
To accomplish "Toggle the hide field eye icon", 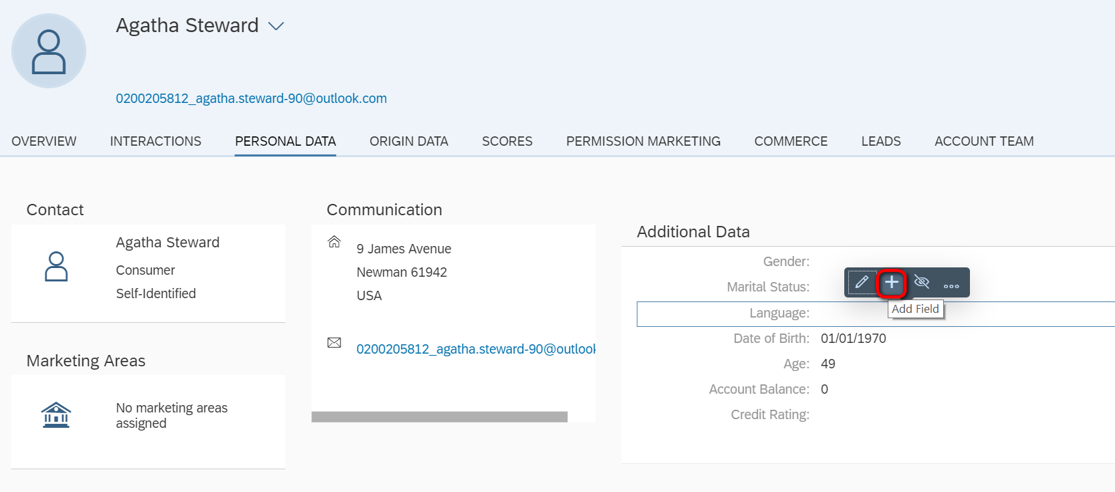I will coord(922,283).
